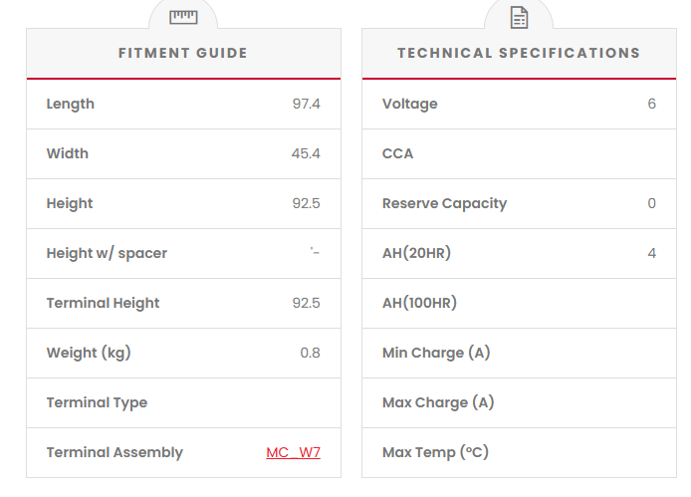Click the AH(20HR) value 4
Screen dimensions: 691x497
[652, 253]
